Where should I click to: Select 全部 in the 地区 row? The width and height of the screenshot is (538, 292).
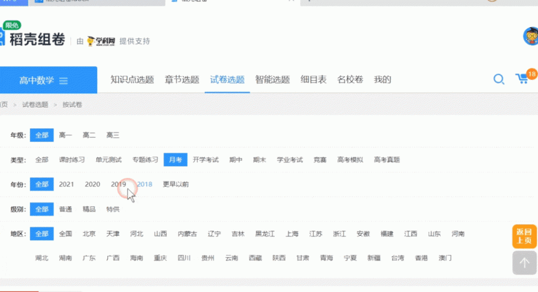tap(42, 234)
